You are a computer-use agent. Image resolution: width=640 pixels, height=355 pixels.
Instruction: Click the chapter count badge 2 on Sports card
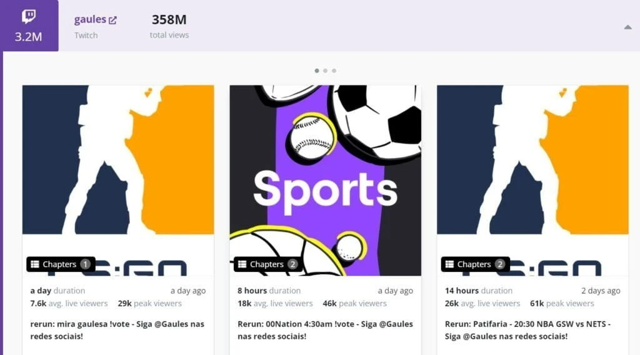click(292, 264)
